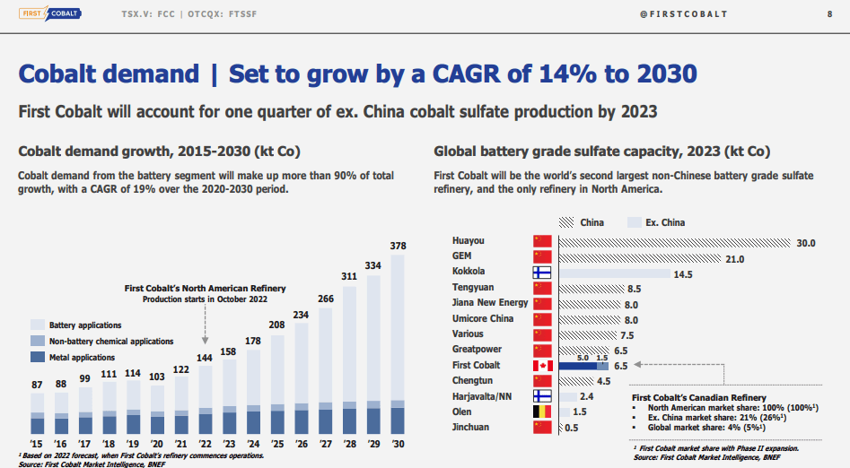
Task: Click the Huayou 30.0 bar
Action: [x=675, y=243]
